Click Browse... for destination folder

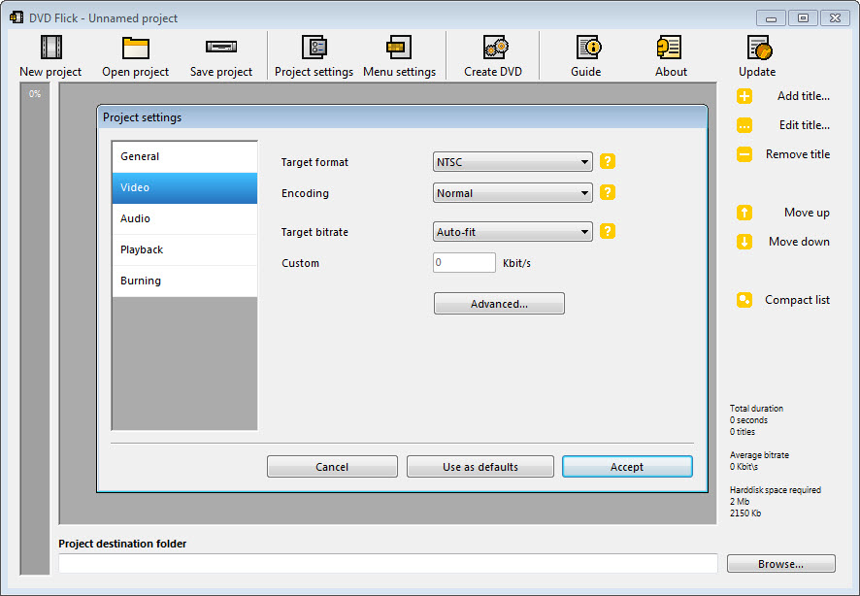pos(781,564)
